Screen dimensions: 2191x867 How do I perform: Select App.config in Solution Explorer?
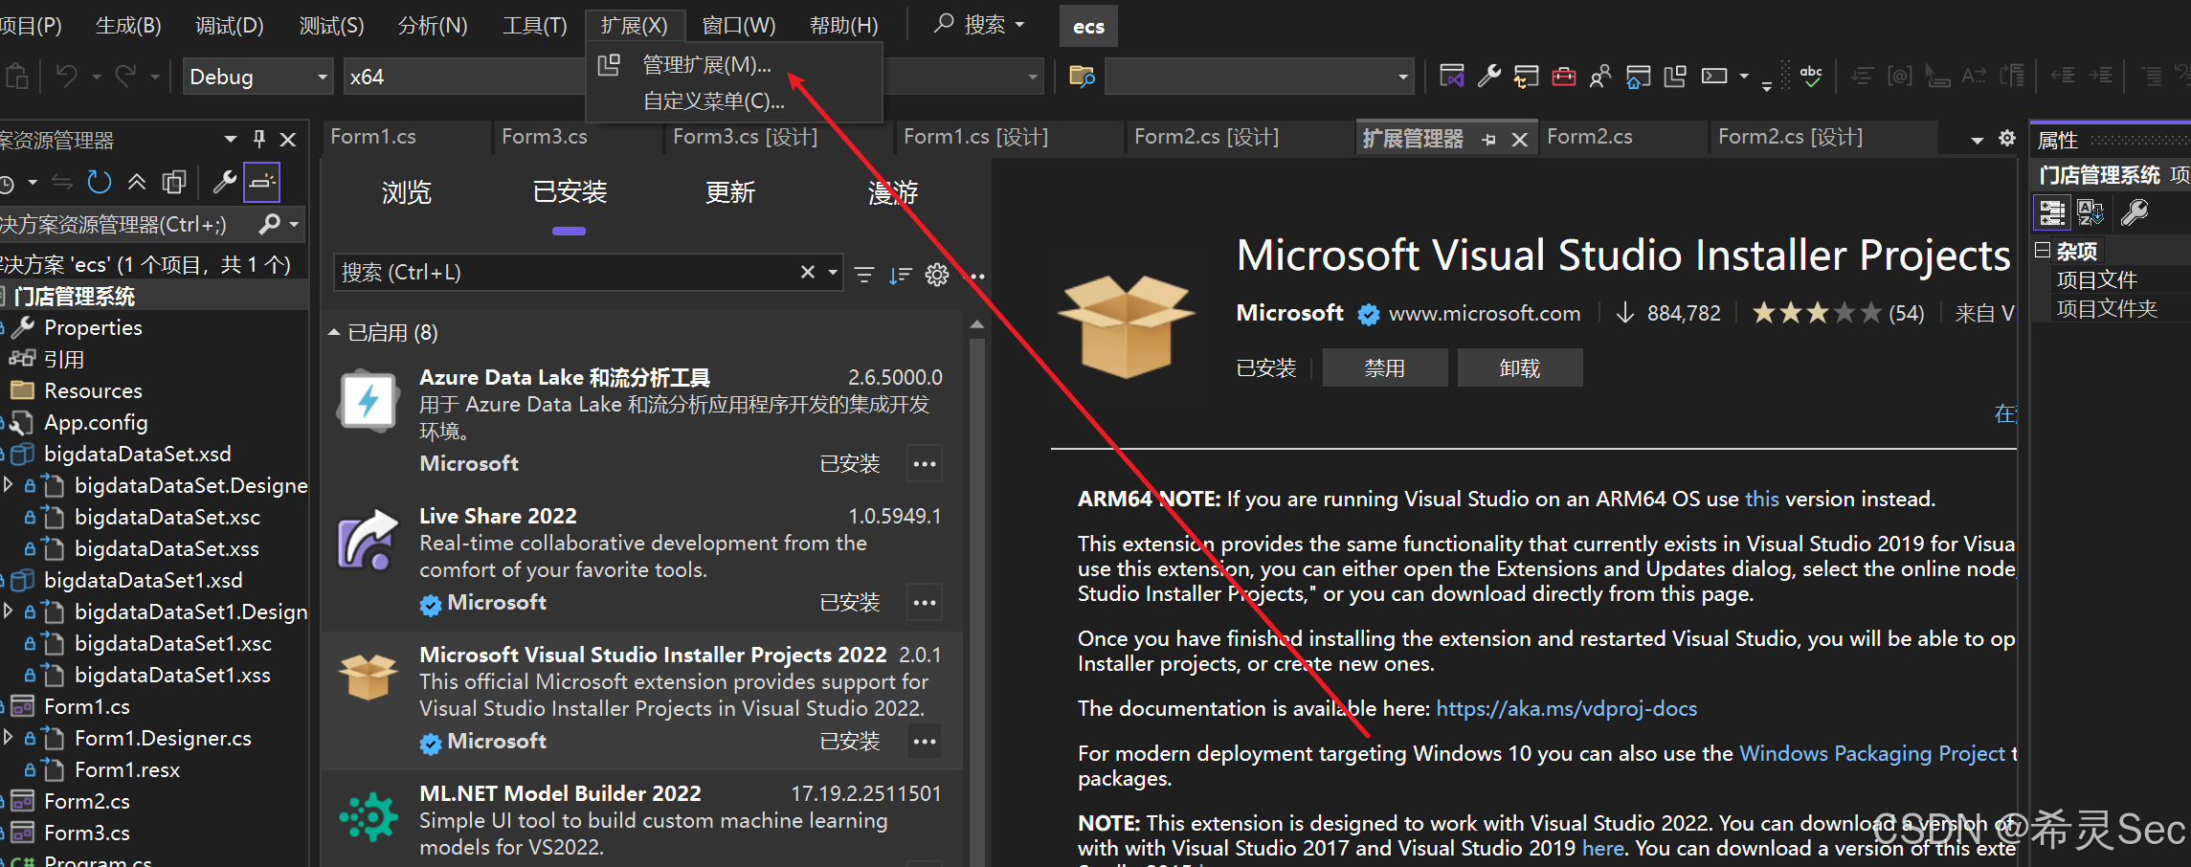(96, 422)
